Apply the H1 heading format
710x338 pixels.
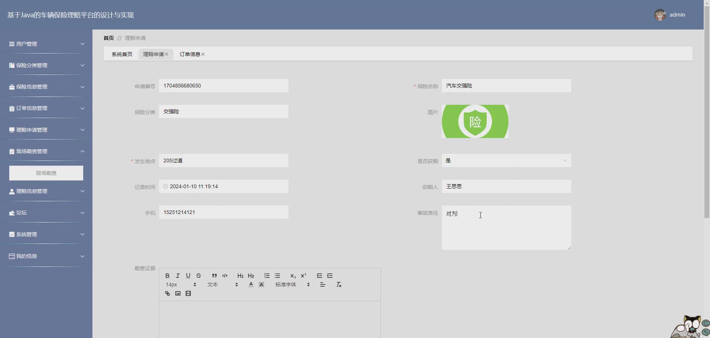(240, 275)
